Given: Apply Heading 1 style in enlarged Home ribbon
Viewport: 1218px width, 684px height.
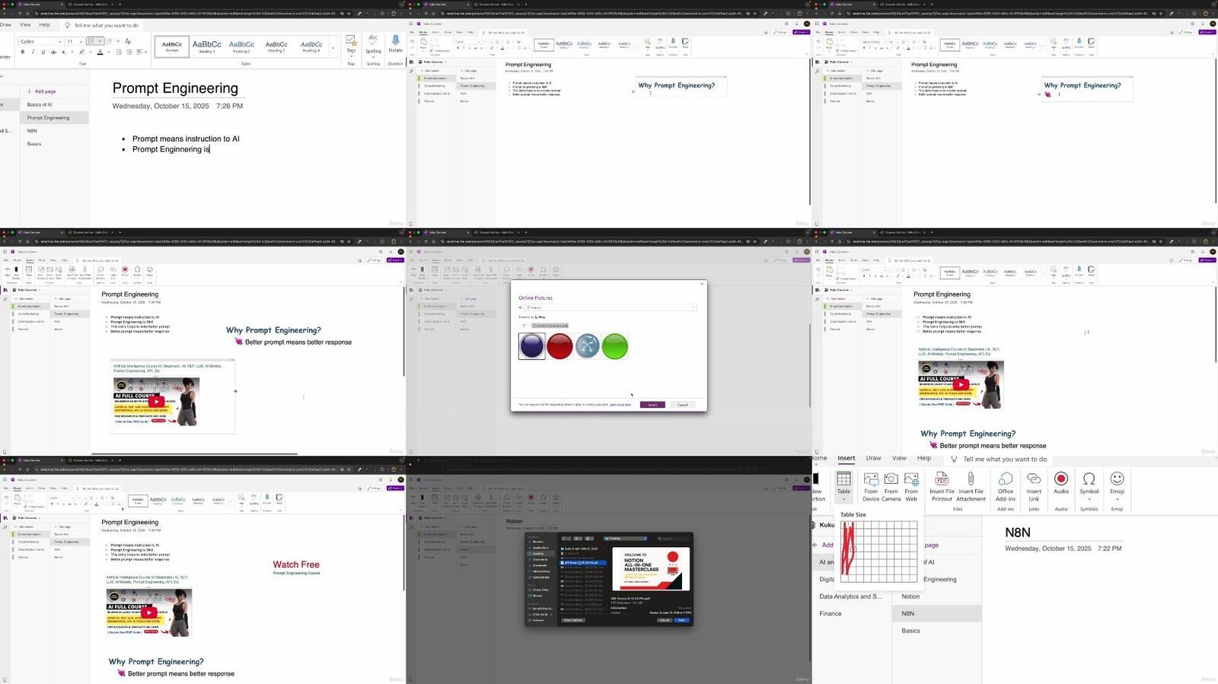Looking at the screenshot, I should pos(206,46).
